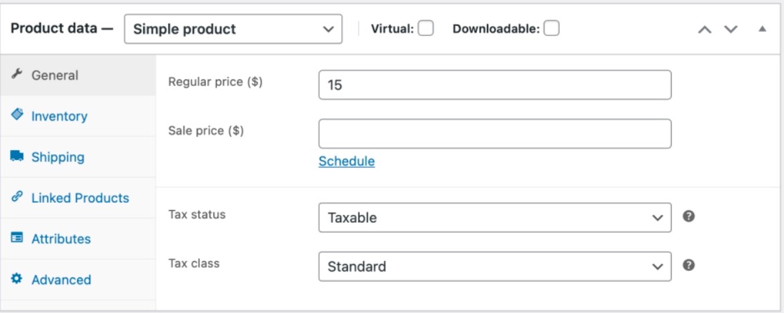The height and width of the screenshot is (313, 784).
Task: Enable the Virtual checkbox
Action: pos(425,29)
